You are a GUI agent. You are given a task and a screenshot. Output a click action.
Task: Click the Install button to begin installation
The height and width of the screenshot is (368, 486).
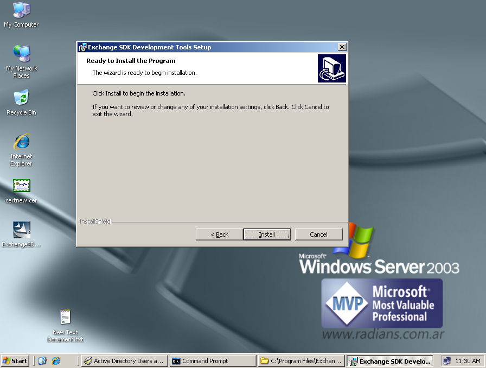coord(267,234)
